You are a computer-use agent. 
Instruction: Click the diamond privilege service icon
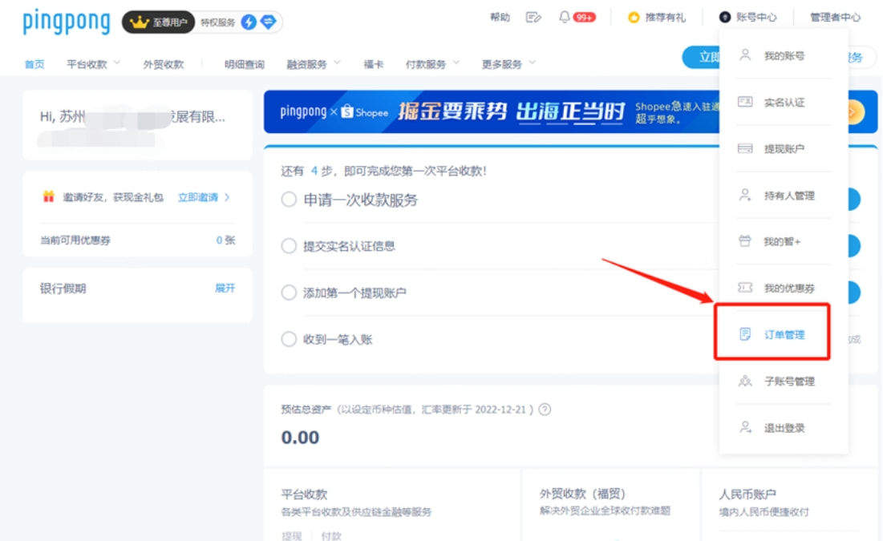(x=269, y=22)
